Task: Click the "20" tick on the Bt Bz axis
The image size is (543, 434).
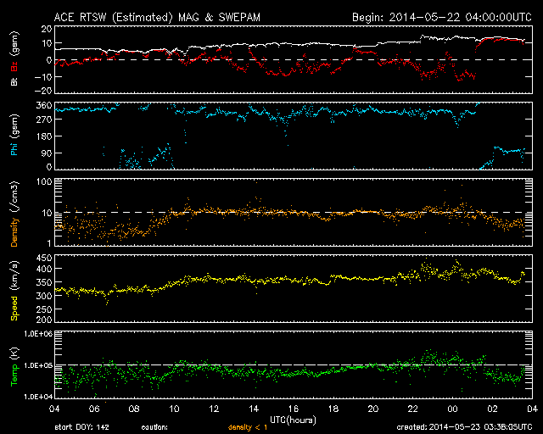Action: (x=47, y=30)
